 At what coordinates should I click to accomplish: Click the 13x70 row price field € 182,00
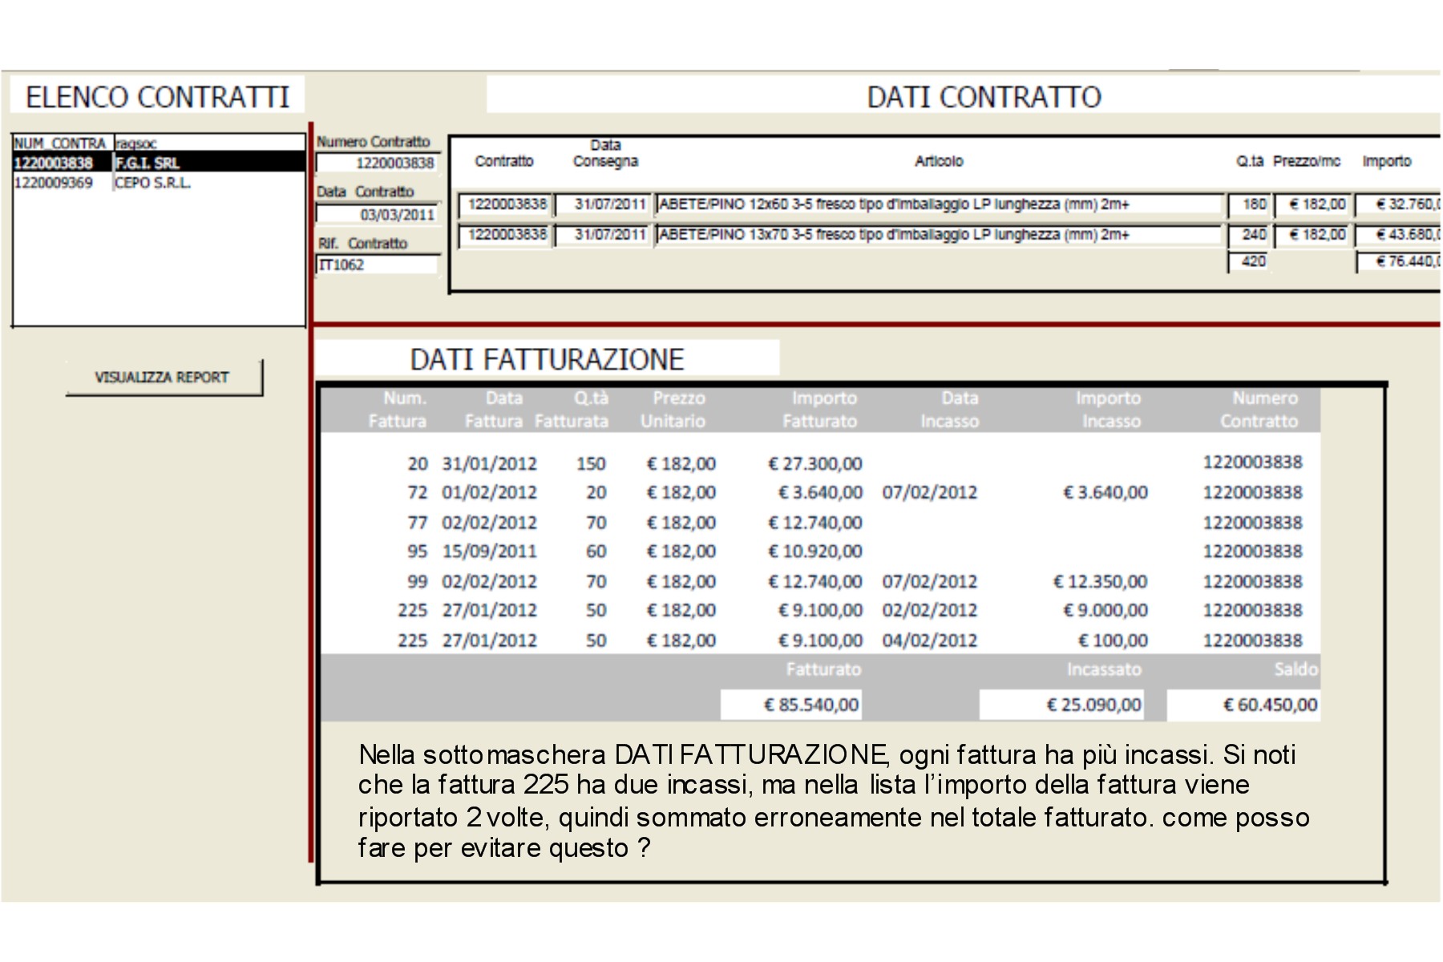(x=1312, y=235)
